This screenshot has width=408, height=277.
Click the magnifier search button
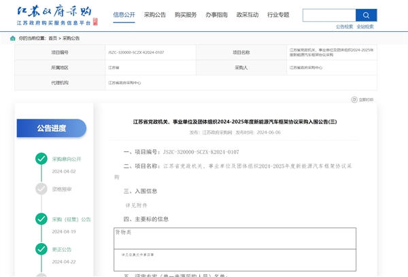click(366, 15)
